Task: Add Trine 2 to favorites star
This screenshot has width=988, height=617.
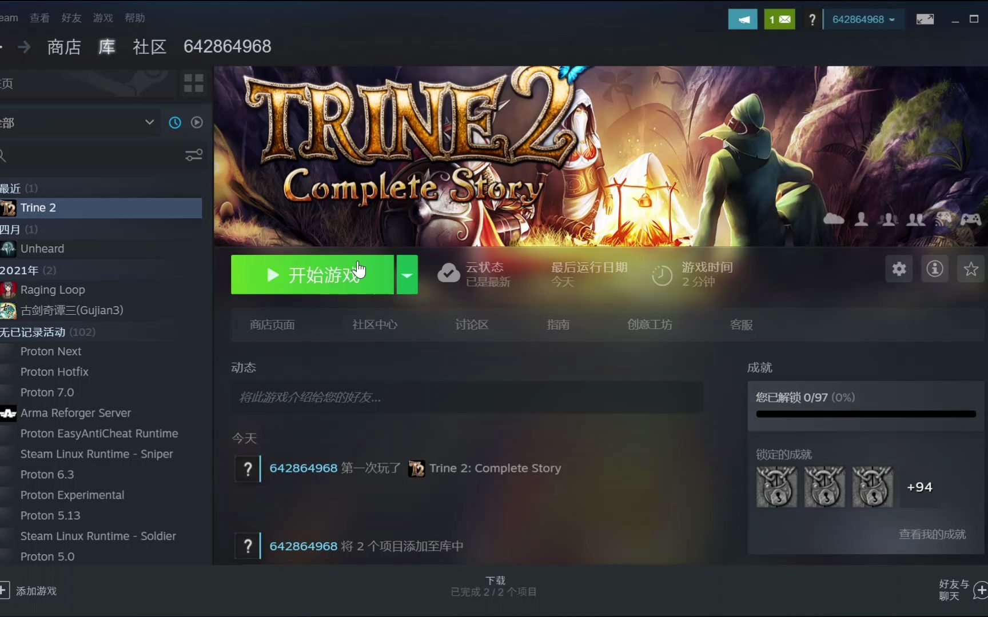Action: tap(971, 269)
